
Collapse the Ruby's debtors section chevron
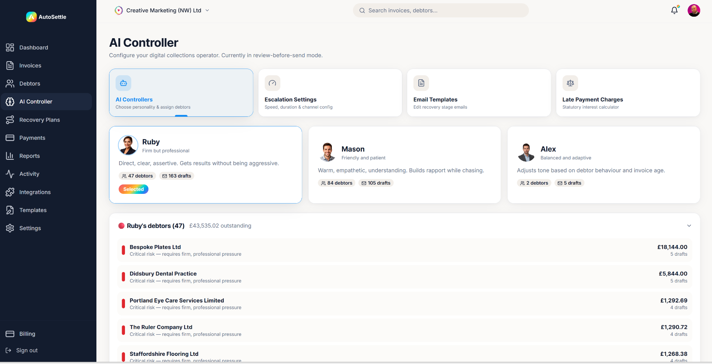[x=689, y=226]
